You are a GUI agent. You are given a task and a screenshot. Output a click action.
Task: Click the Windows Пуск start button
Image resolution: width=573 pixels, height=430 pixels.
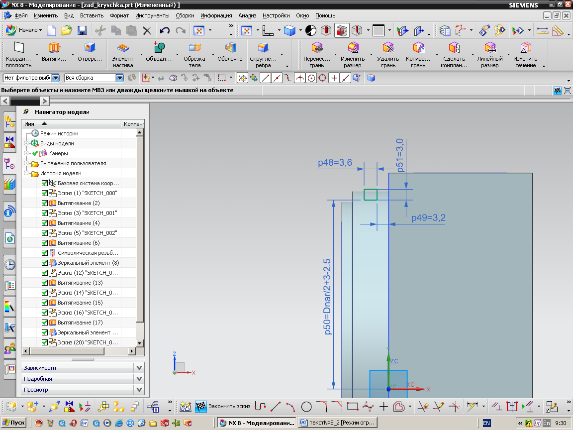tap(13, 423)
